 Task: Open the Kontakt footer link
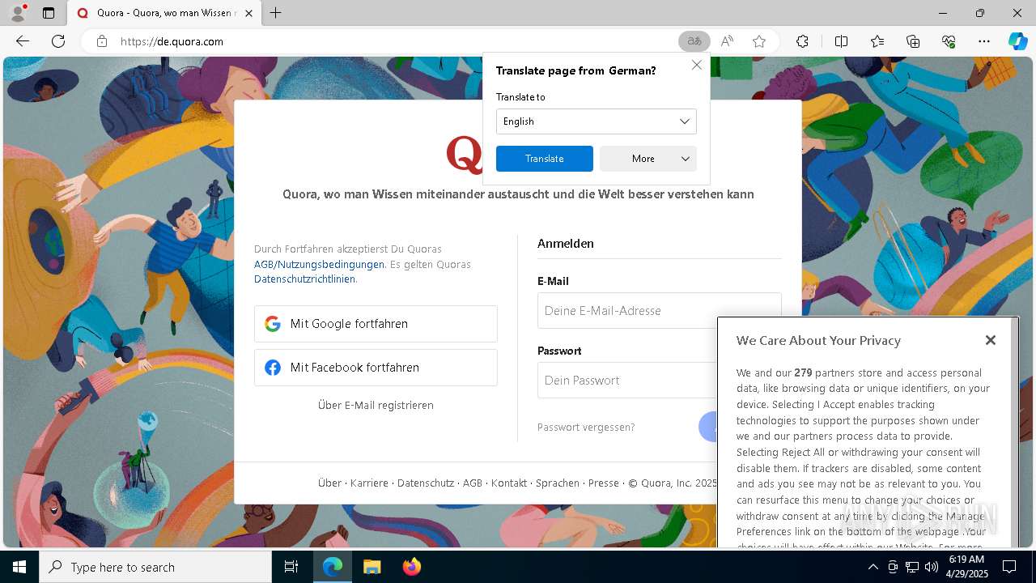[509, 483]
